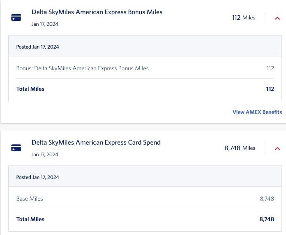The height and width of the screenshot is (235, 286).
Task: Click the card icon beside Bonus Miles entry
Action: tap(16, 18)
